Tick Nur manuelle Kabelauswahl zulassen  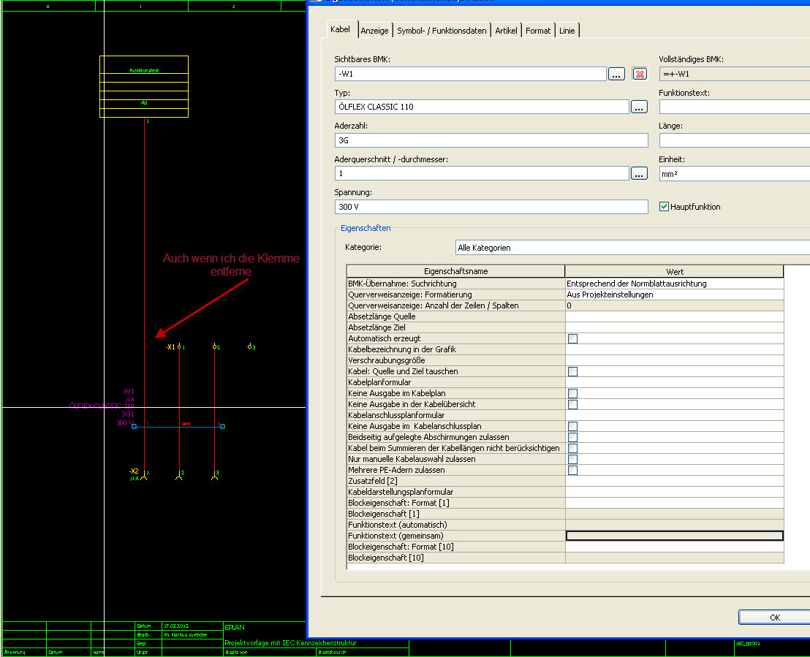572,459
